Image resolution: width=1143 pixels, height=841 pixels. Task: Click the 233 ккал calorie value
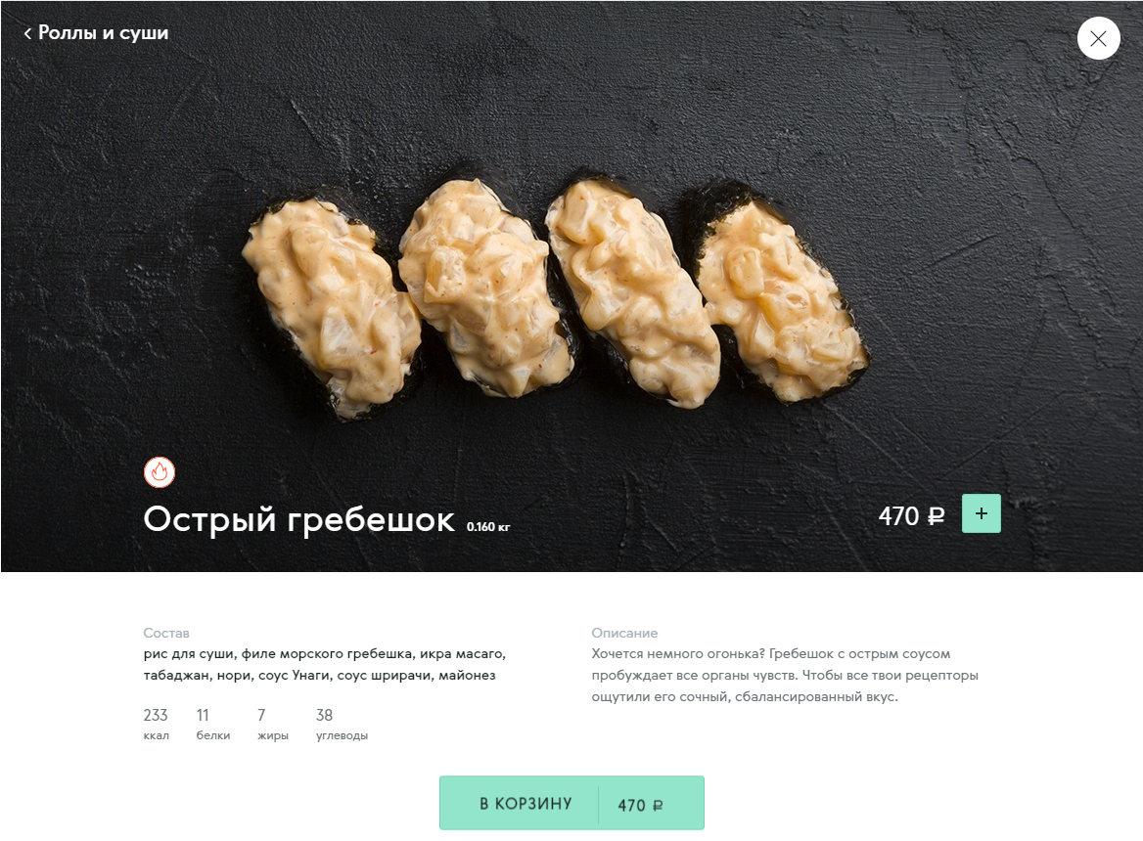pos(156,724)
